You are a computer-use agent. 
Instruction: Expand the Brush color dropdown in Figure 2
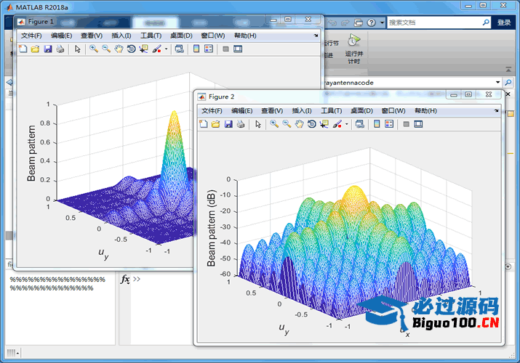347,124
